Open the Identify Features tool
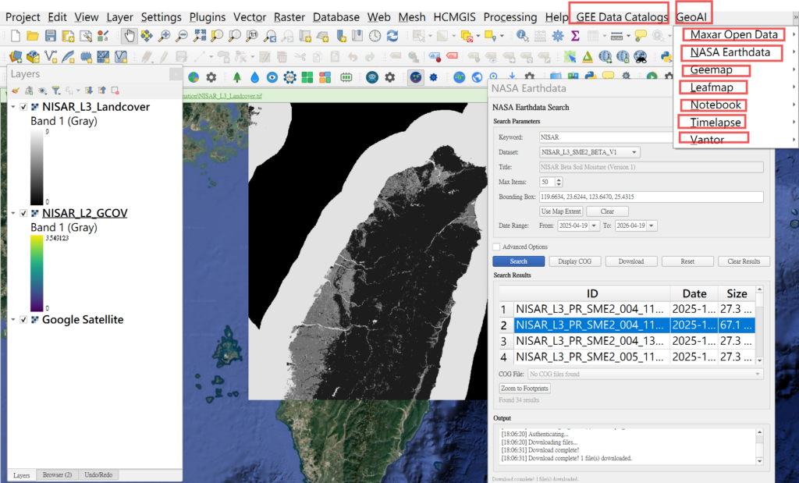This screenshot has width=799, height=483. 523,35
